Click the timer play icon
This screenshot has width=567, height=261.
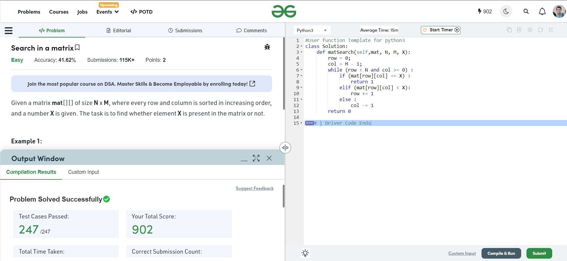(x=457, y=30)
